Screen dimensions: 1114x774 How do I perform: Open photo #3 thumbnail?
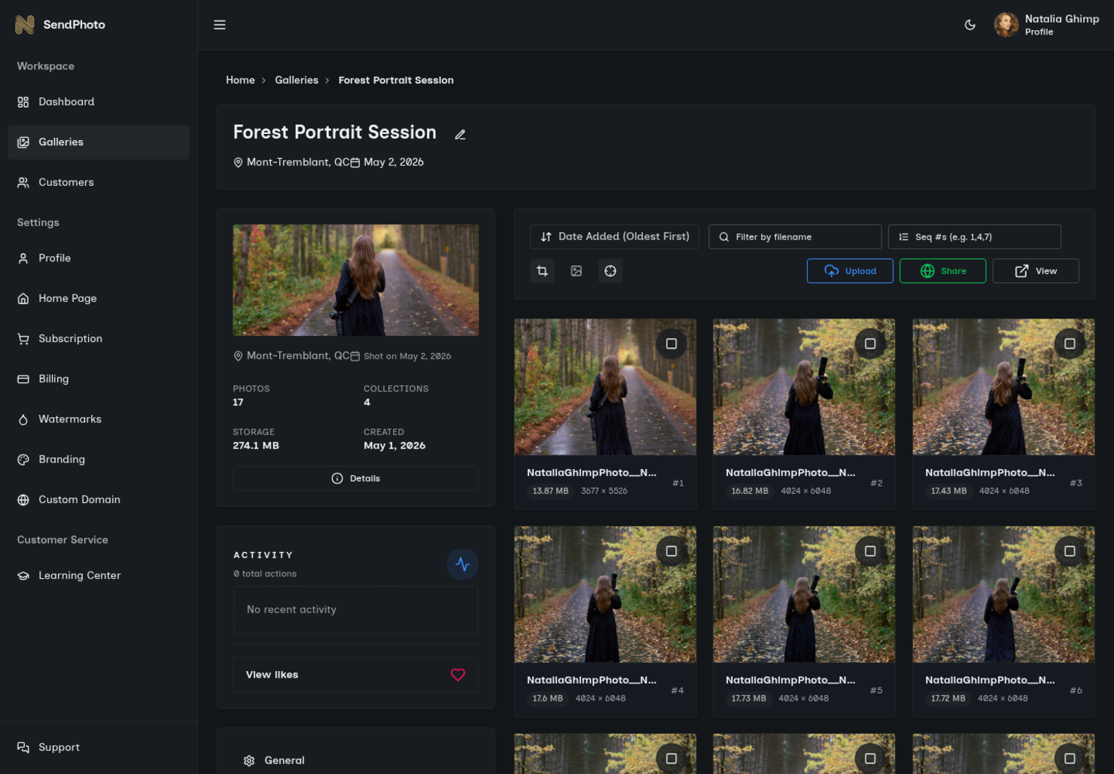(x=1003, y=387)
